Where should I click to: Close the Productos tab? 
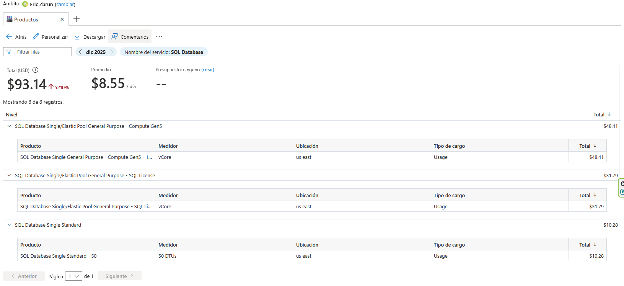[x=62, y=20]
